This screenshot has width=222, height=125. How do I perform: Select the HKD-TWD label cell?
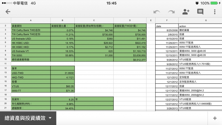31,77
